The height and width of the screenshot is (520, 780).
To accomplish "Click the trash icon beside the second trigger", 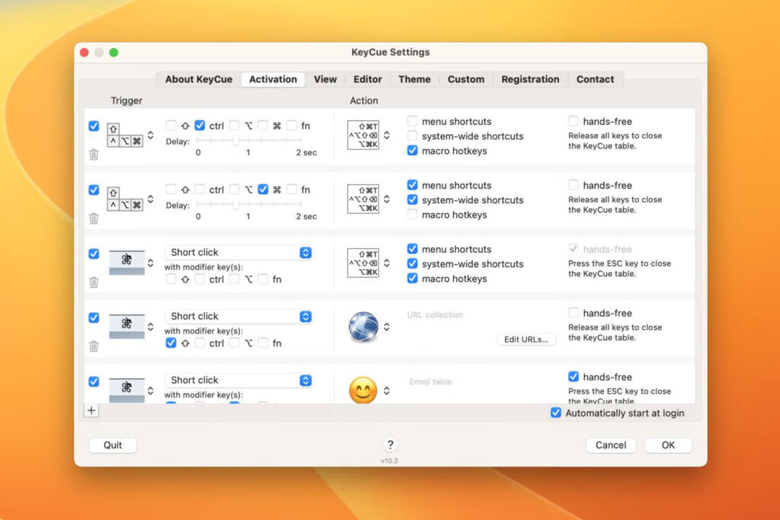I will click(x=94, y=219).
